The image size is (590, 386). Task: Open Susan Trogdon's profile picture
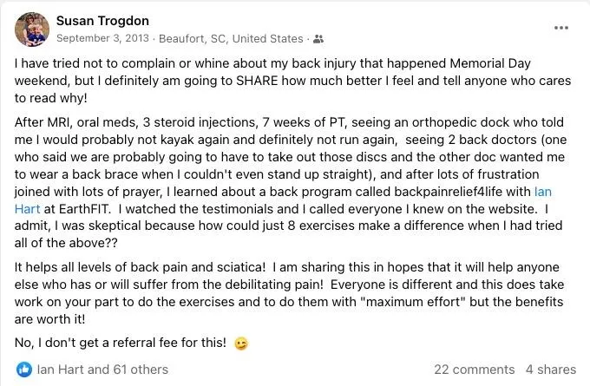pos(32,29)
